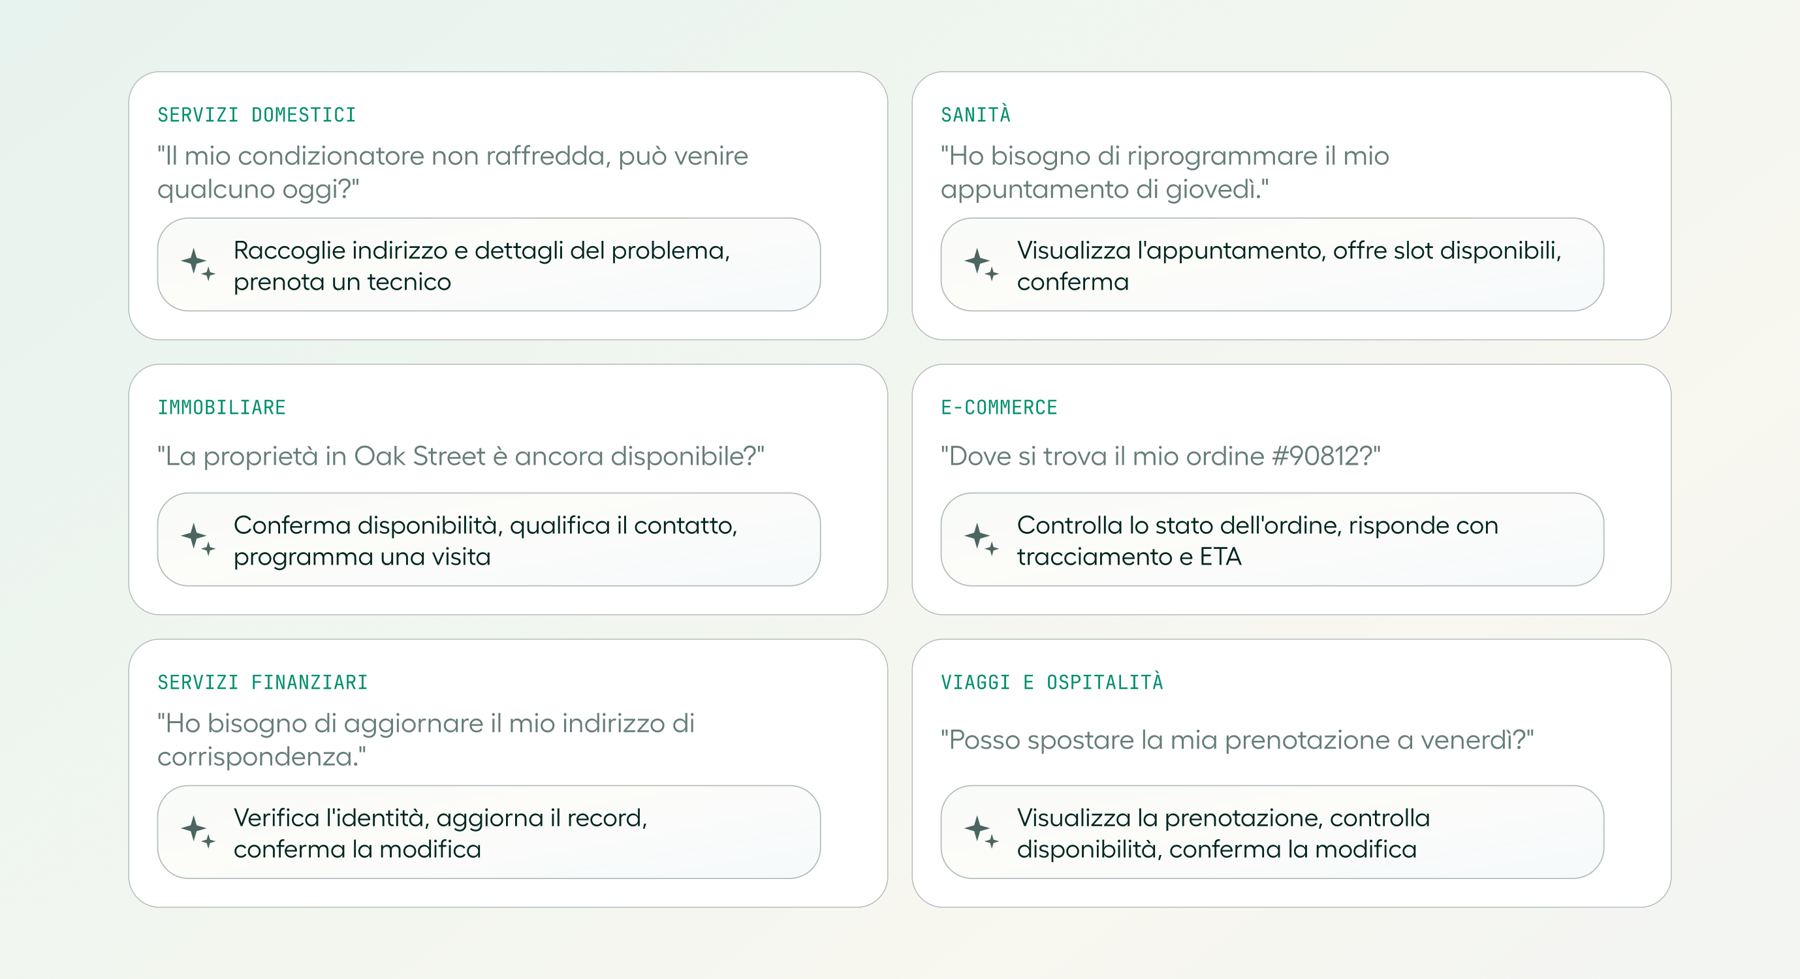This screenshot has height=979, width=1800.
Task: Click the ordine #90812 question text
Action: pos(1160,456)
